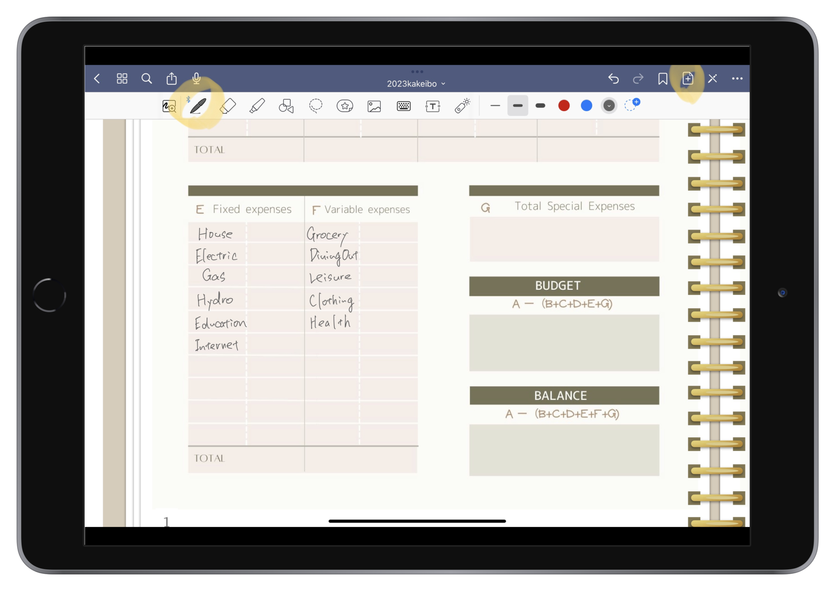Image resolution: width=834 pixels, height=591 pixels.
Task: Open the More options menu
Action: point(738,79)
